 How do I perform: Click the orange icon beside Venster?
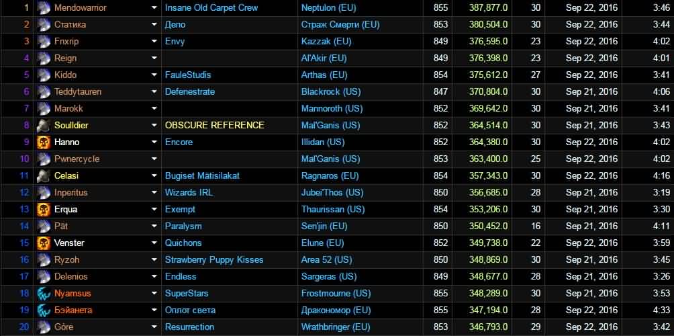(44, 243)
